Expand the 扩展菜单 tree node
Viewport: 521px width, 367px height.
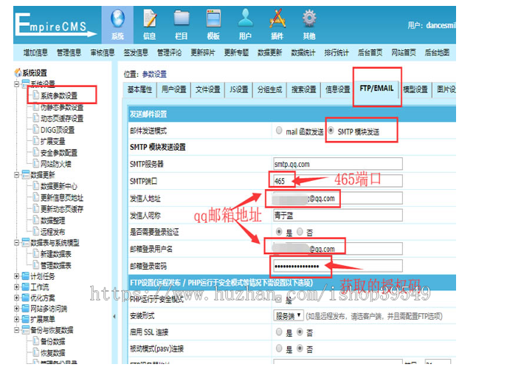(x=17, y=319)
